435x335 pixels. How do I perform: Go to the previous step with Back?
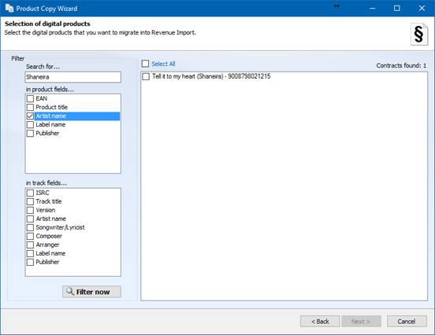[320, 322]
